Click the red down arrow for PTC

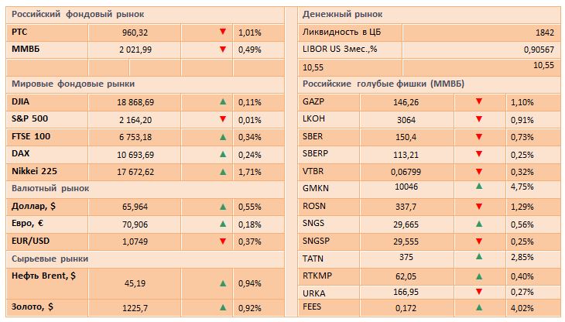(223, 32)
